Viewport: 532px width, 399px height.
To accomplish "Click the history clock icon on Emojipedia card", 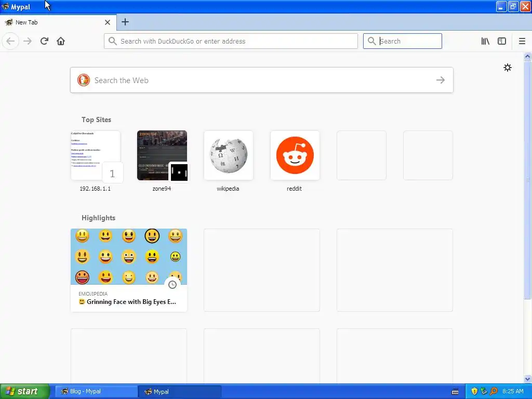I will click(x=172, y=285).
